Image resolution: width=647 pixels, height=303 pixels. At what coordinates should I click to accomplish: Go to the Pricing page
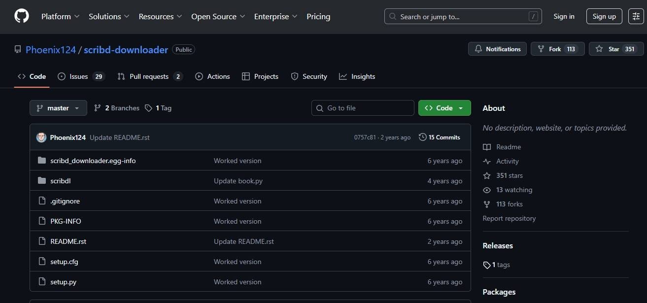(318, 16)
